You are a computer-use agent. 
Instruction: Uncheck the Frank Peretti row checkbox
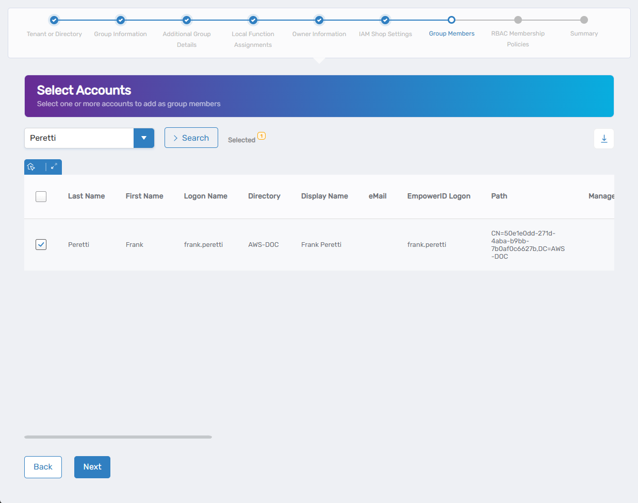pos(41,244)
